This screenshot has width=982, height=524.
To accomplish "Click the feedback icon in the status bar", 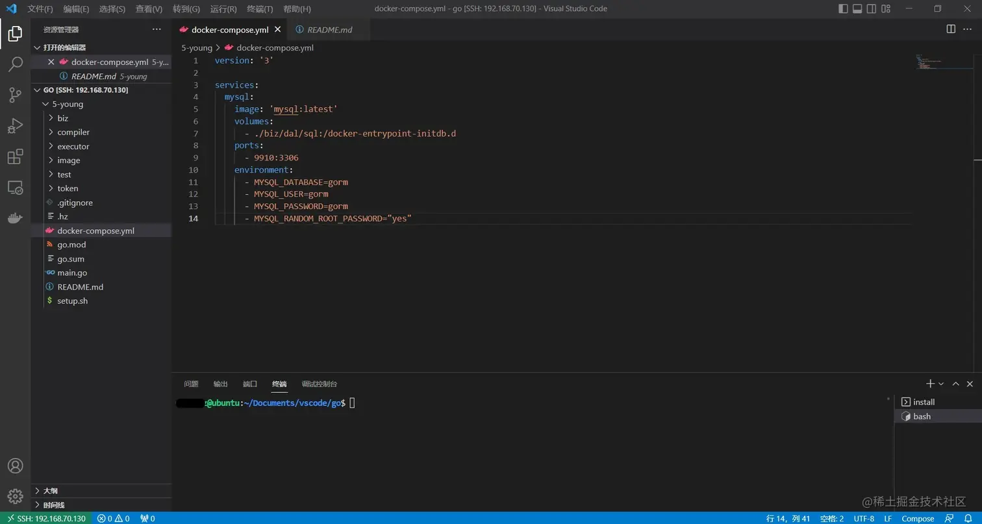I will [950, 518].
